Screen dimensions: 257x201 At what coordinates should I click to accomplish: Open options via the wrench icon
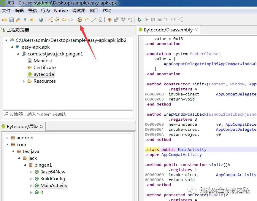[18, 20]
